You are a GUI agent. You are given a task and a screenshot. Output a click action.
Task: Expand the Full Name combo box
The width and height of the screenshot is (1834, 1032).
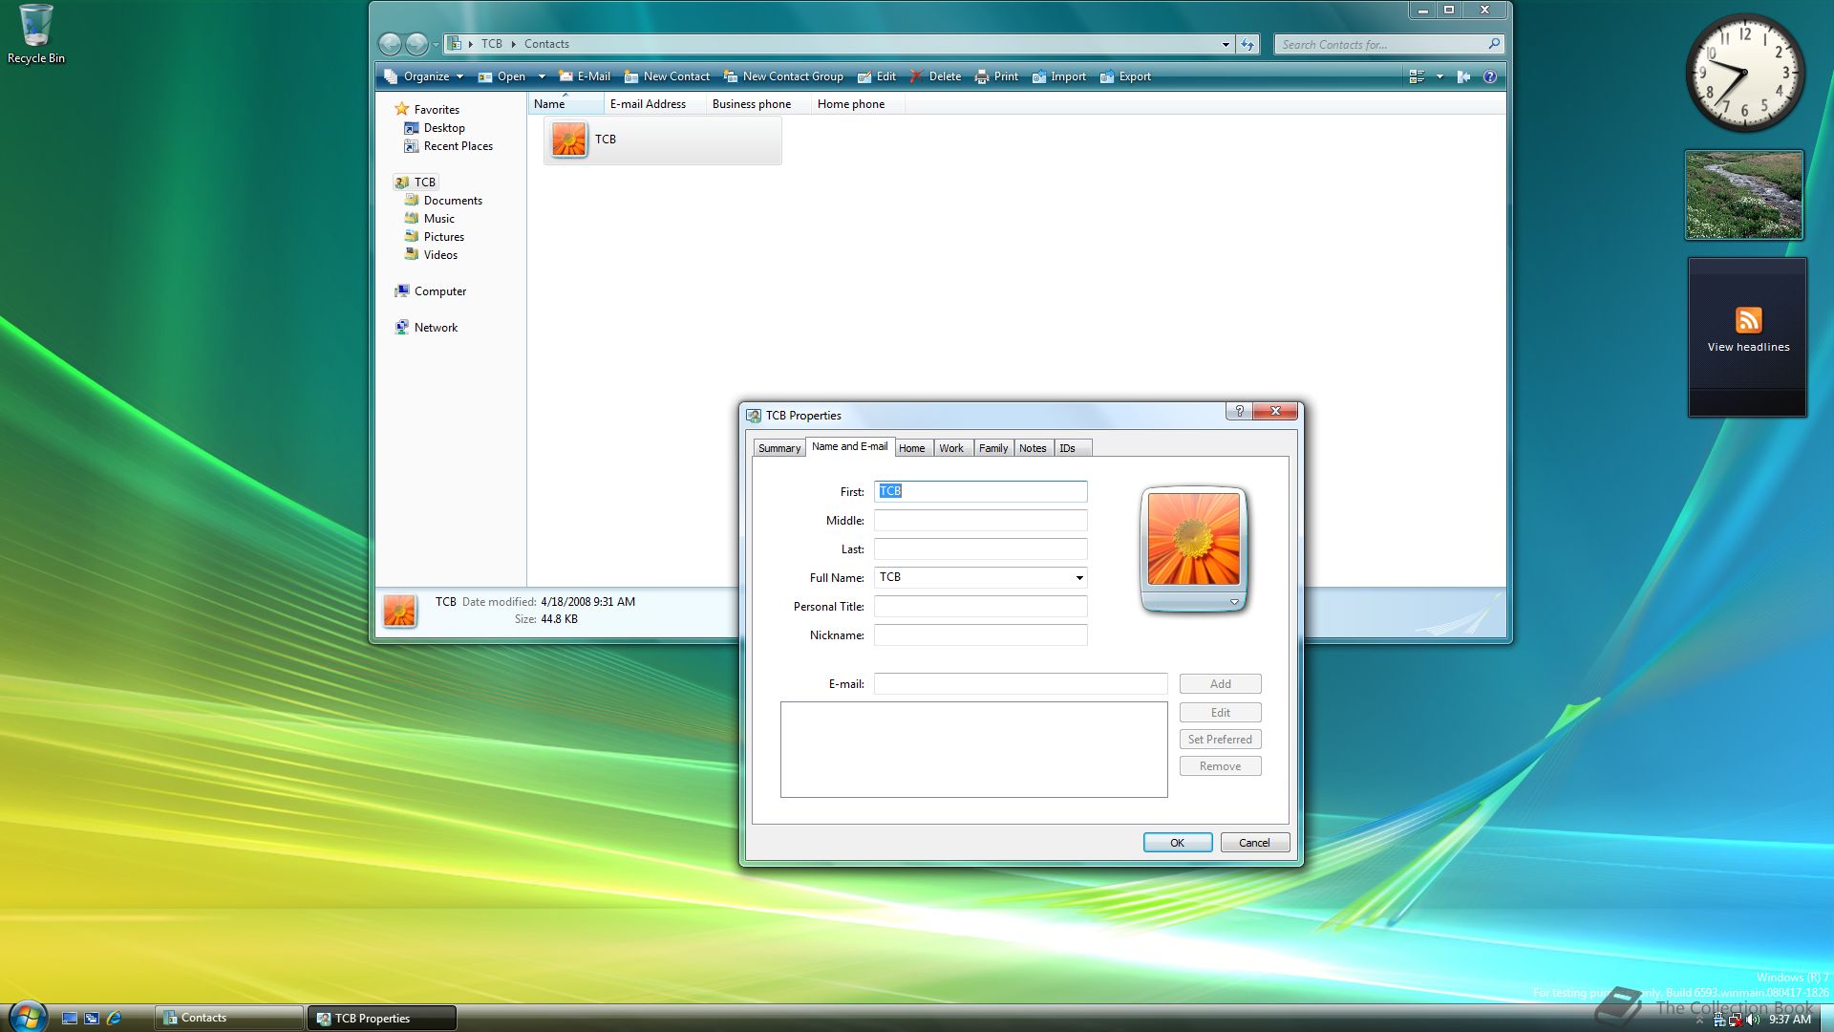(x=1079, y=577)
